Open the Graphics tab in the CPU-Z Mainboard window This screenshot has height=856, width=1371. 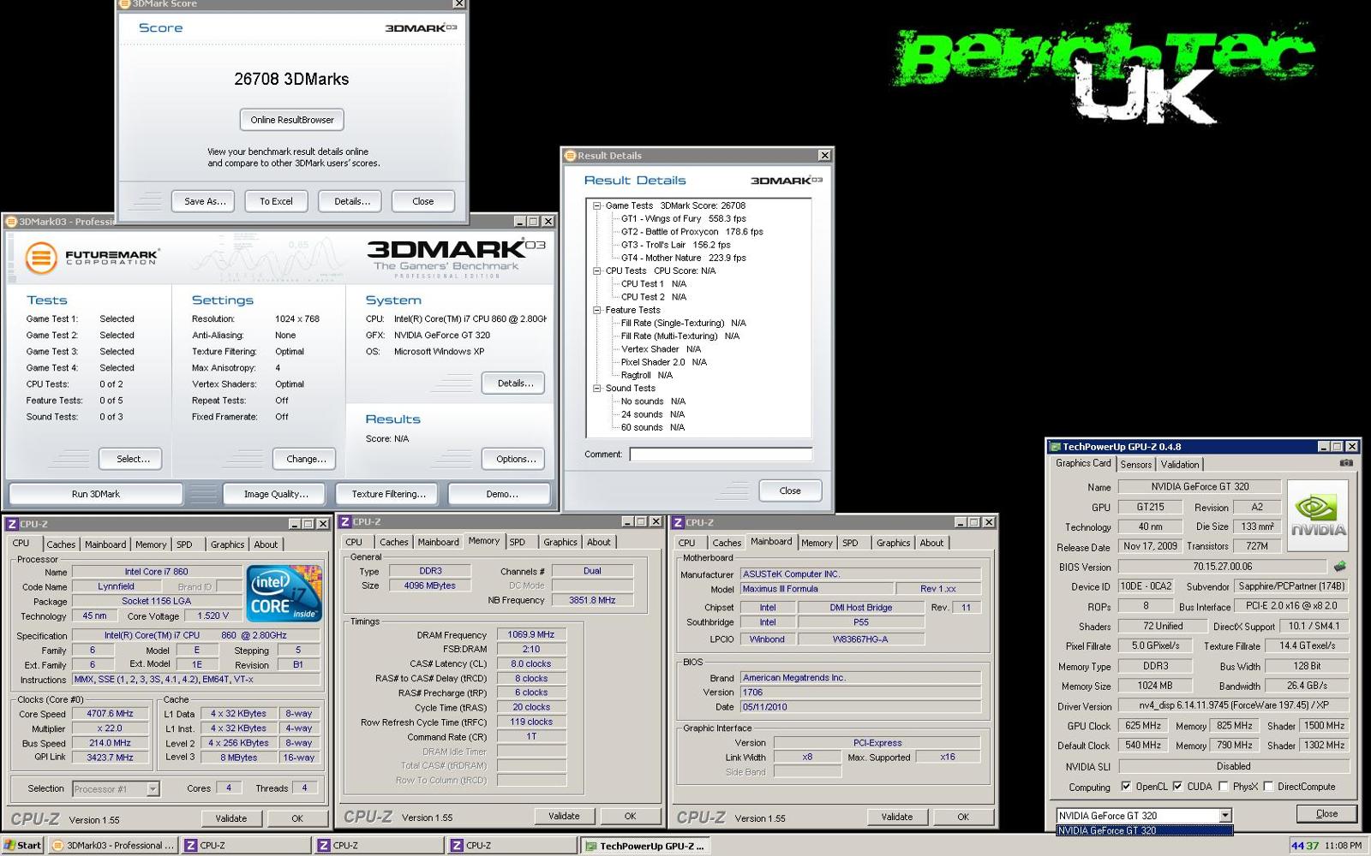[893, 543]
